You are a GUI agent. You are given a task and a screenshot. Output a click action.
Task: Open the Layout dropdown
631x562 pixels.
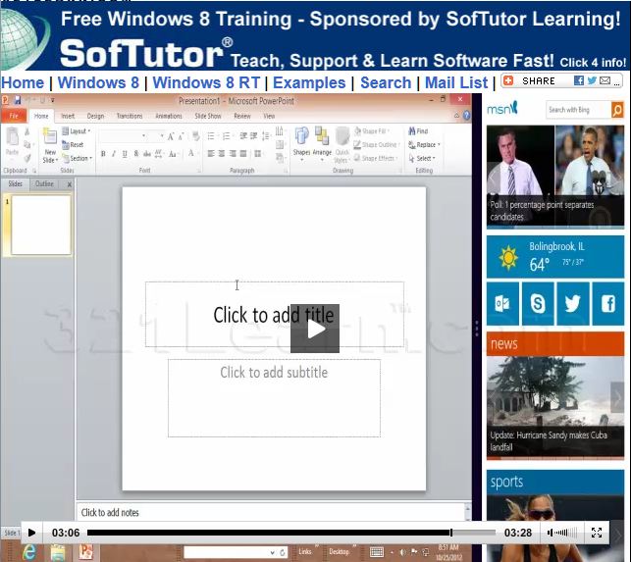(x=77, y=131)
